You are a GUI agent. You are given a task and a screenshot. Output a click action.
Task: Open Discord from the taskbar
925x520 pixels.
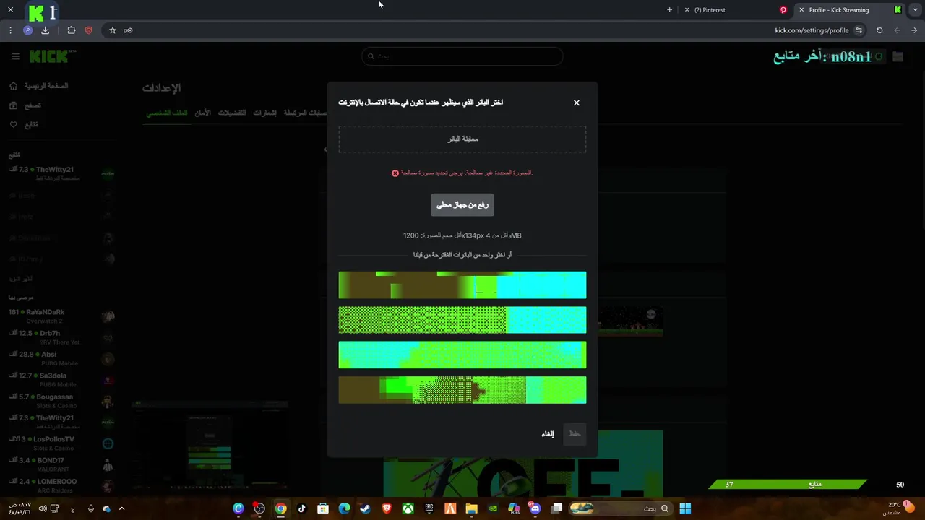(x=535, y=508)
